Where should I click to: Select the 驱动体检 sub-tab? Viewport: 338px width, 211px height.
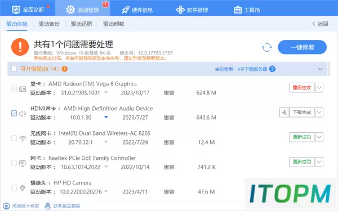coord(16,24)
